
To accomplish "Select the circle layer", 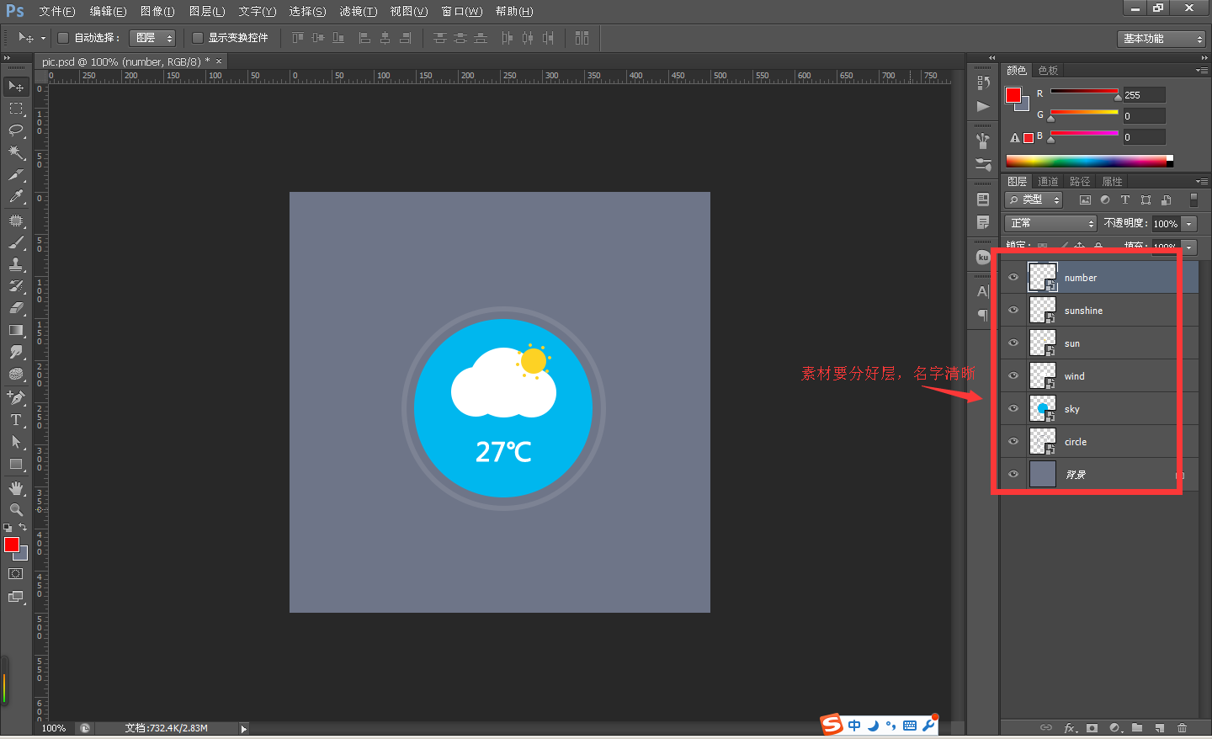I will 1099,441.
